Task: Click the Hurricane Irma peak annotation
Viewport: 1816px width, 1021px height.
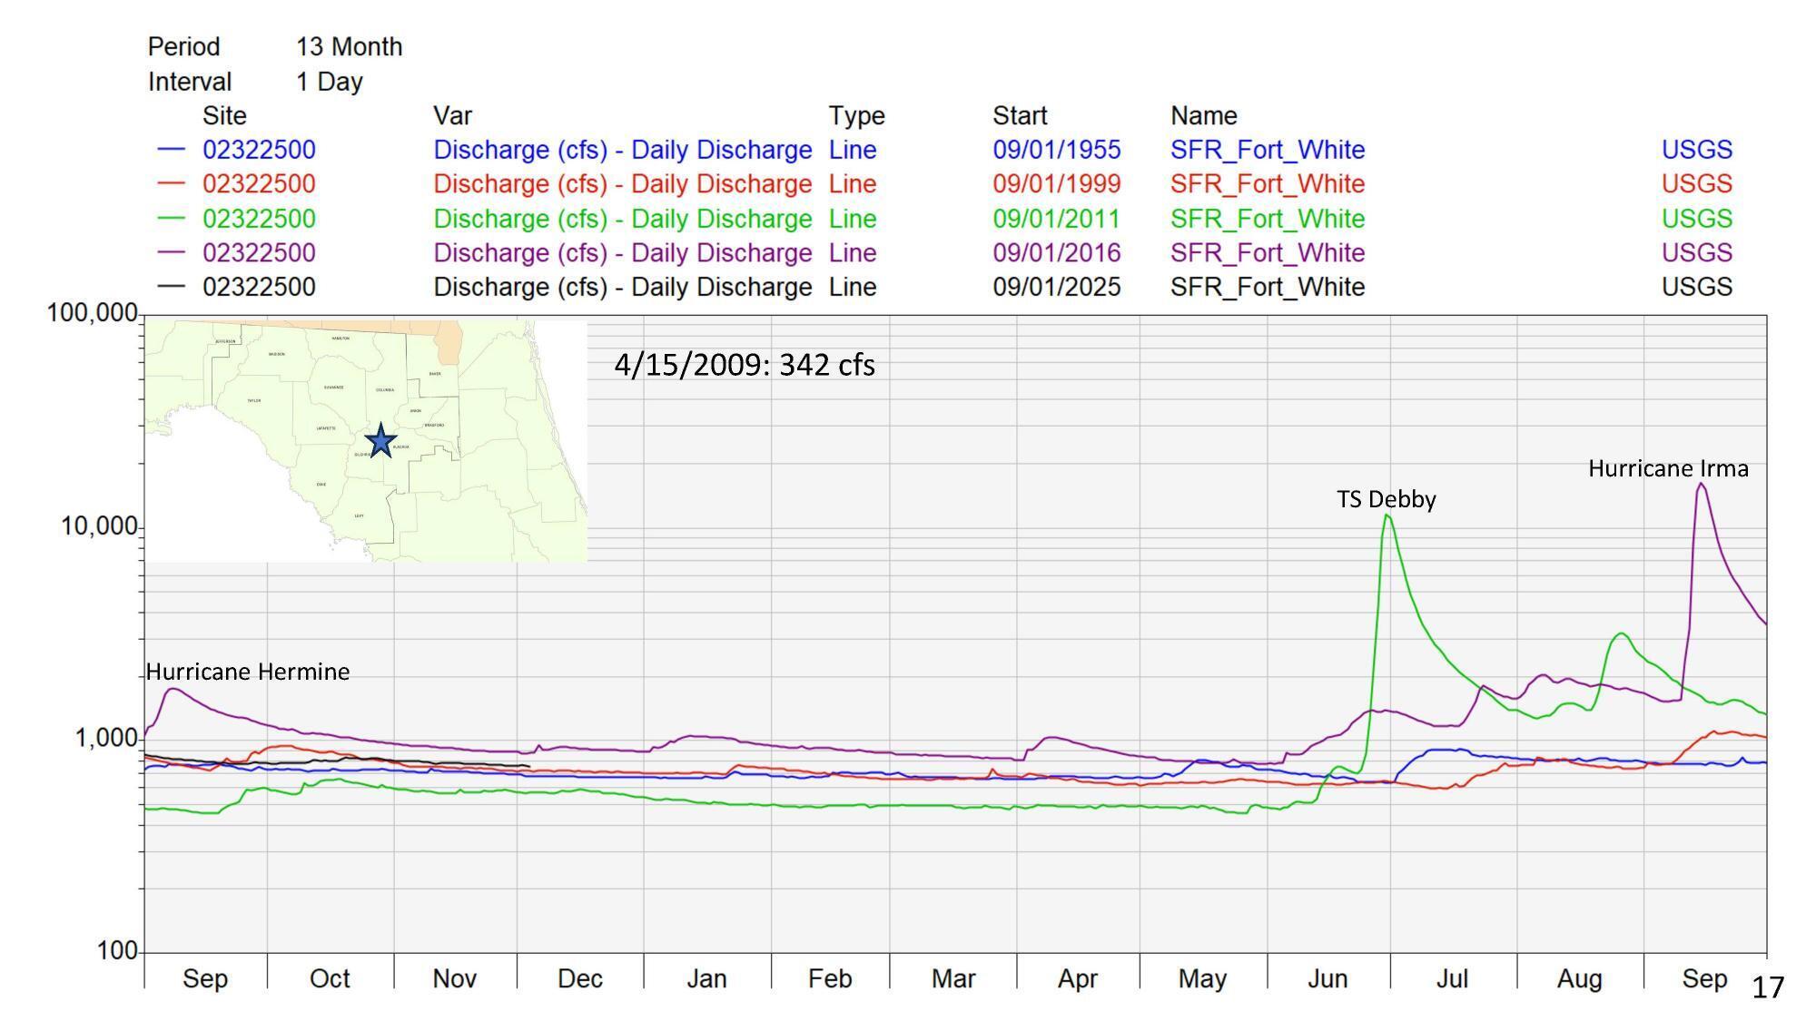Action: 1667,470
